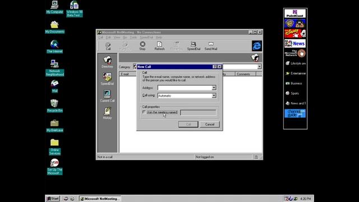
Task: Open the SpeedDial menu
Action: tap(146, 38)
